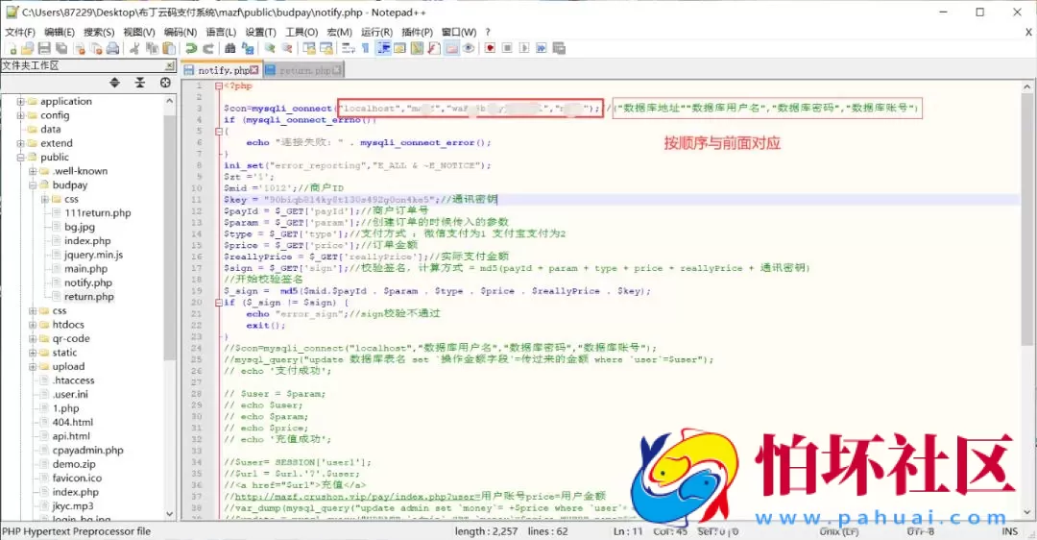Open the 编辑(E) menu
1037x540 pixels.
point(60,32)
